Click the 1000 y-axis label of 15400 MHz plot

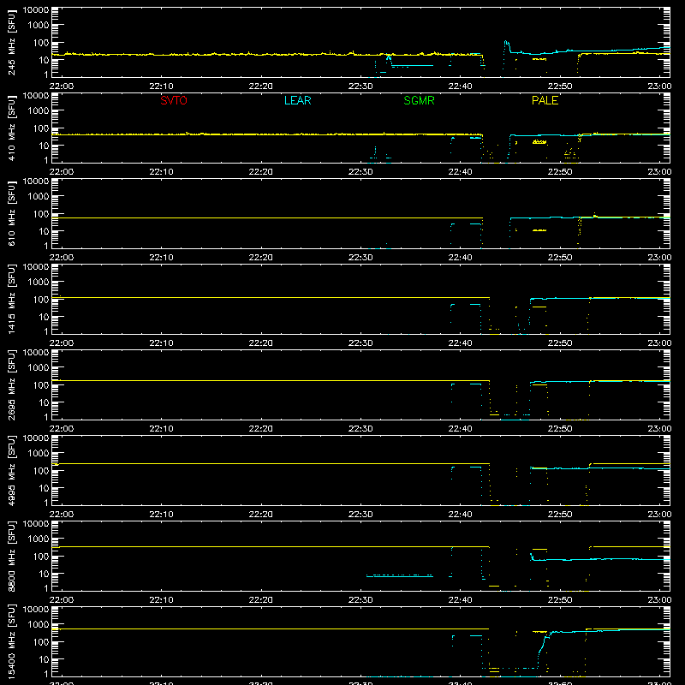[39, 625]
